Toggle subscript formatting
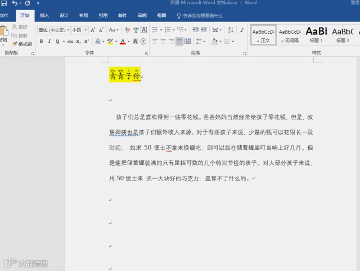 click(78, 41)
